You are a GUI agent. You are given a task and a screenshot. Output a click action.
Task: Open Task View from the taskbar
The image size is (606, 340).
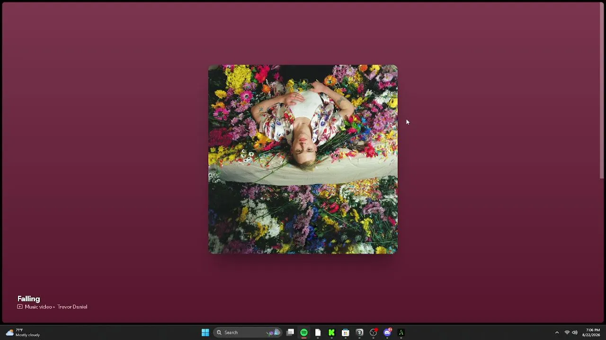click(x=290, y=332)
